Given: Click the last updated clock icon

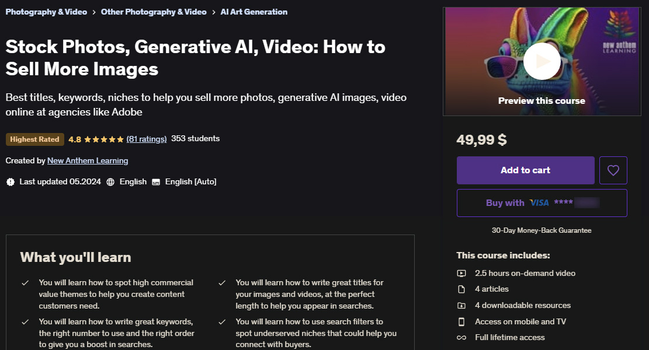Looking at the screenshot, I should click(x=10, y=181).
